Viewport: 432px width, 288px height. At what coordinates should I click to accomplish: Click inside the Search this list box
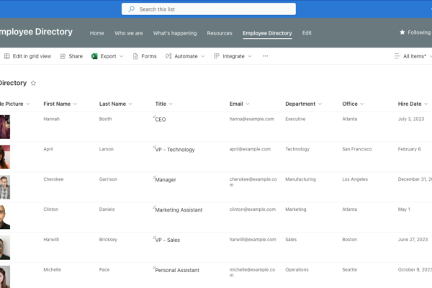point(209,9)
